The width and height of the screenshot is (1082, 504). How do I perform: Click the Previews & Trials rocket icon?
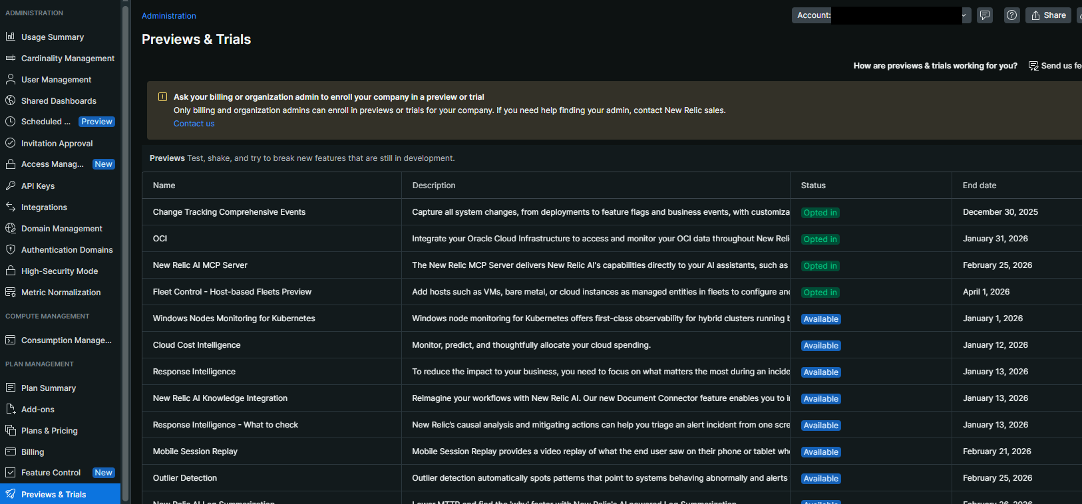[11, 494]
